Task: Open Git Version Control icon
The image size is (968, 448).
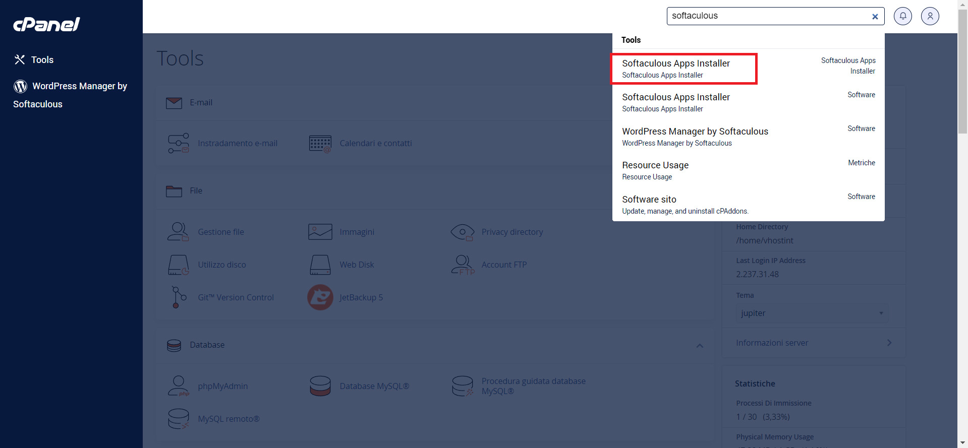Action: coord(179,297)
